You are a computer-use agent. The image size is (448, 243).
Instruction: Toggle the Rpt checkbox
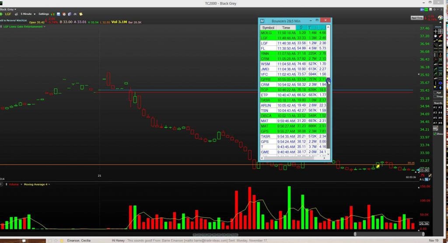435,93
